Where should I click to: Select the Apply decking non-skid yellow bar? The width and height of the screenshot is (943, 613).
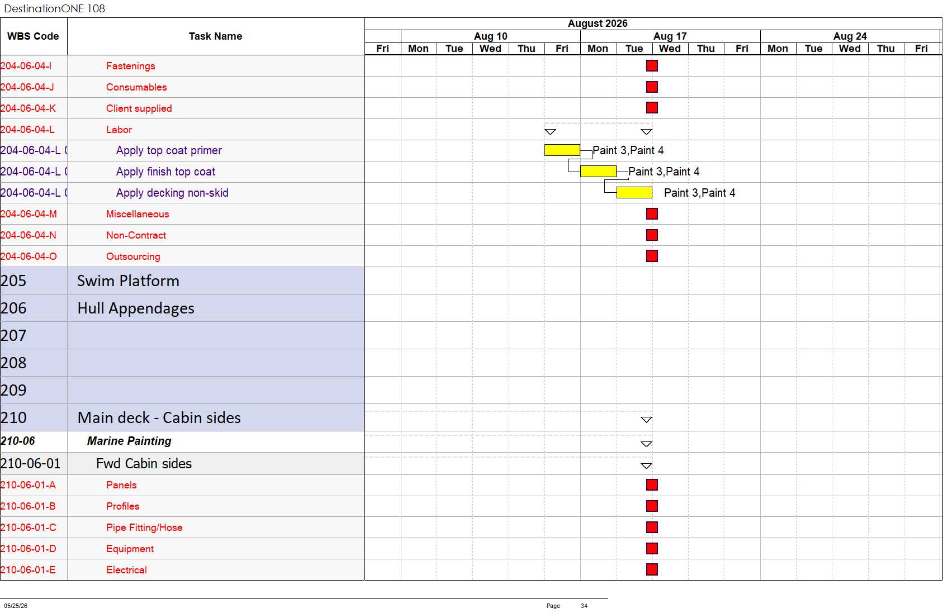634,193
